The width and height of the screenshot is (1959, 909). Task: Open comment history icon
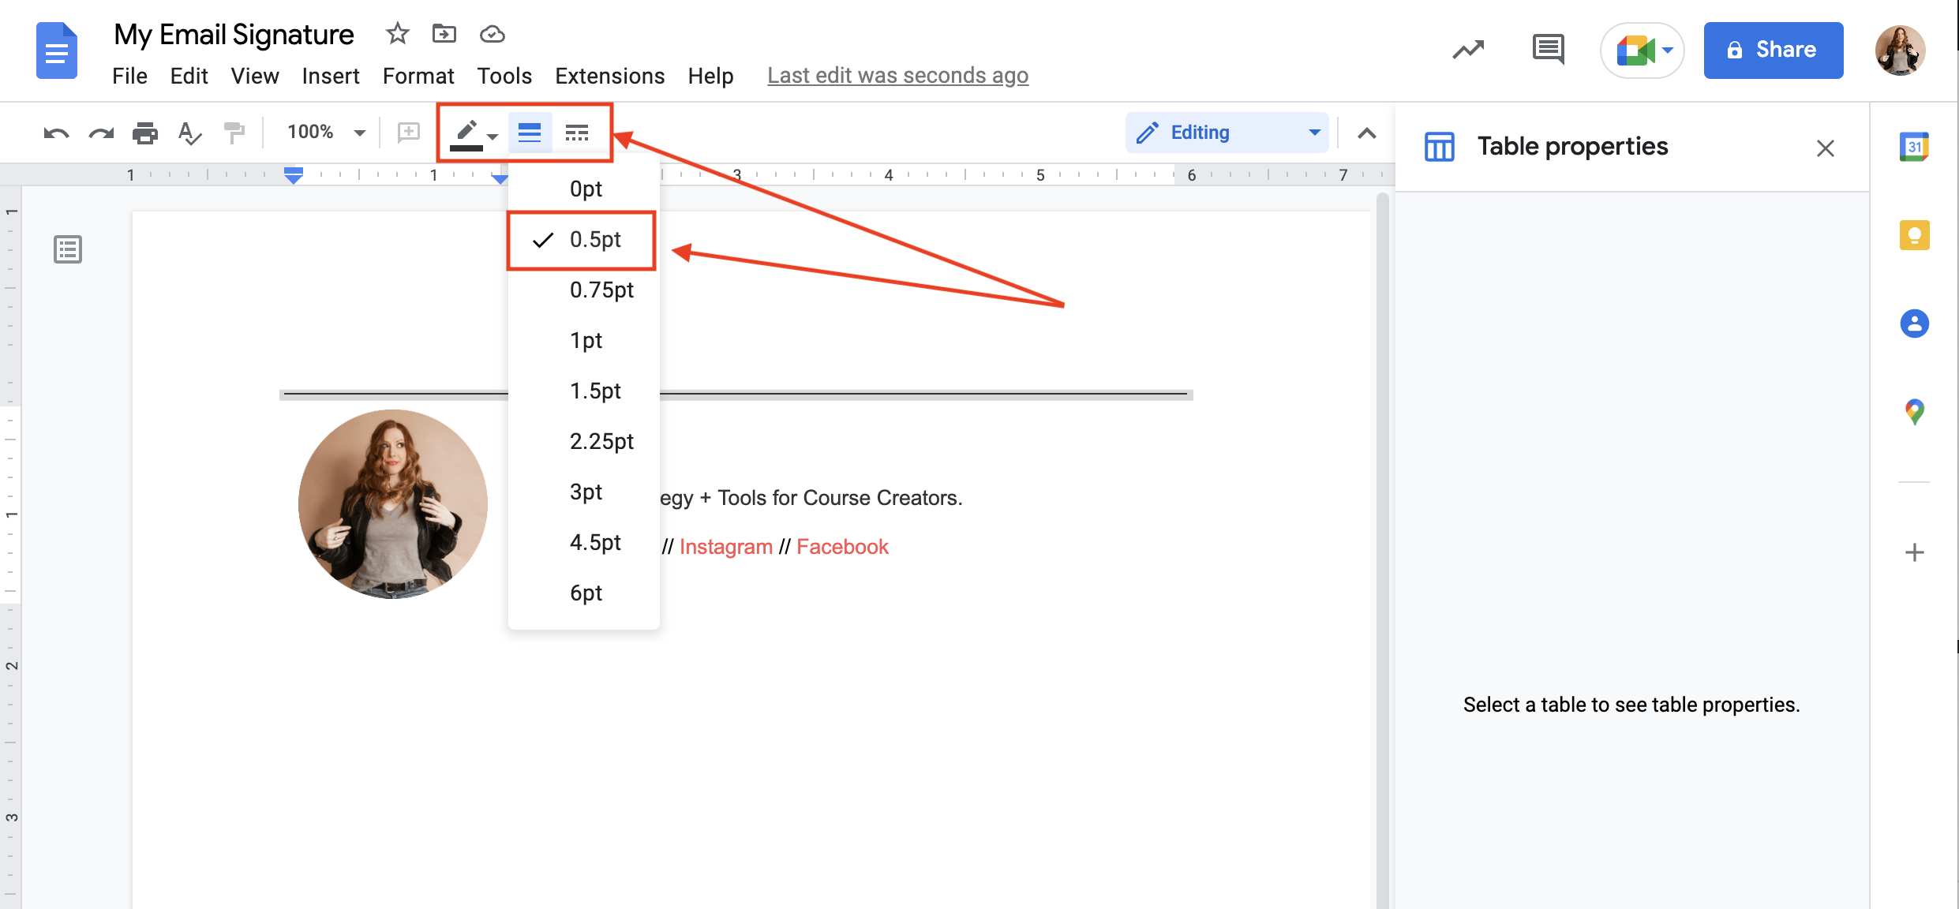(1548, 50)
